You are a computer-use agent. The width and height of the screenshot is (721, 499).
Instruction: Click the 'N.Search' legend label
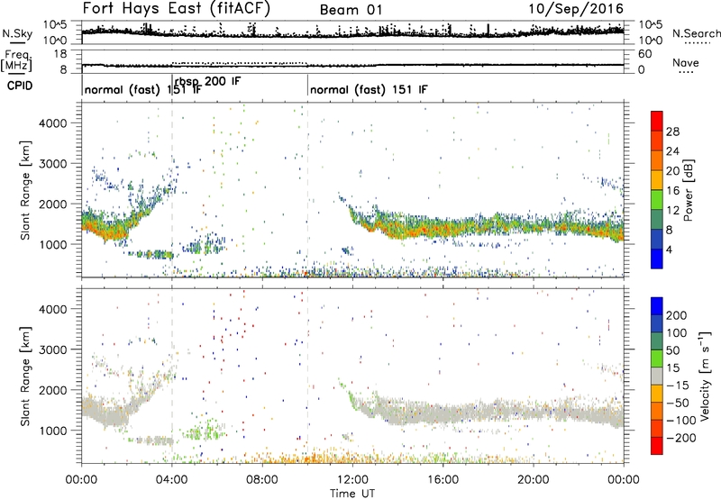point(696,33)
